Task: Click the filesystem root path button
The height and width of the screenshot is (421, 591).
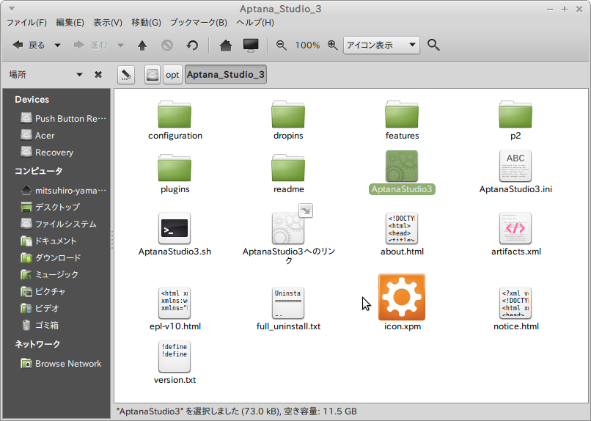Action: pos(153,75)
